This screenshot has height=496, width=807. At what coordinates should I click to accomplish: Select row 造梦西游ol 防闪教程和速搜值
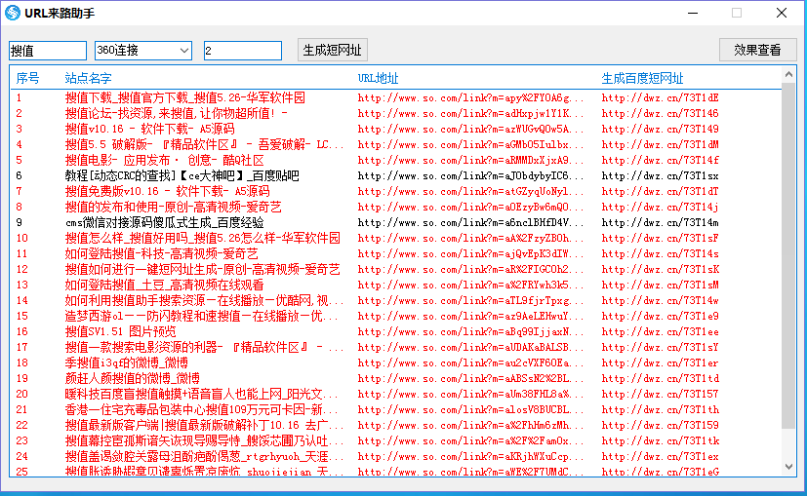pos(395,316)
